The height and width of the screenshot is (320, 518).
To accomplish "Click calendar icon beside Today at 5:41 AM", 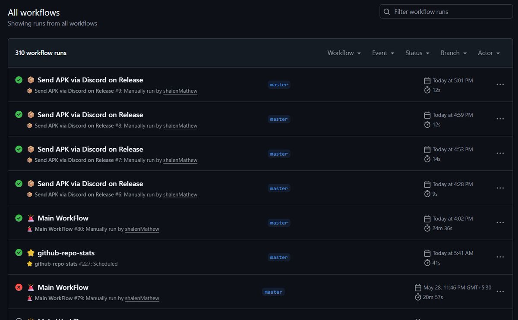I will tap(427, 253).
